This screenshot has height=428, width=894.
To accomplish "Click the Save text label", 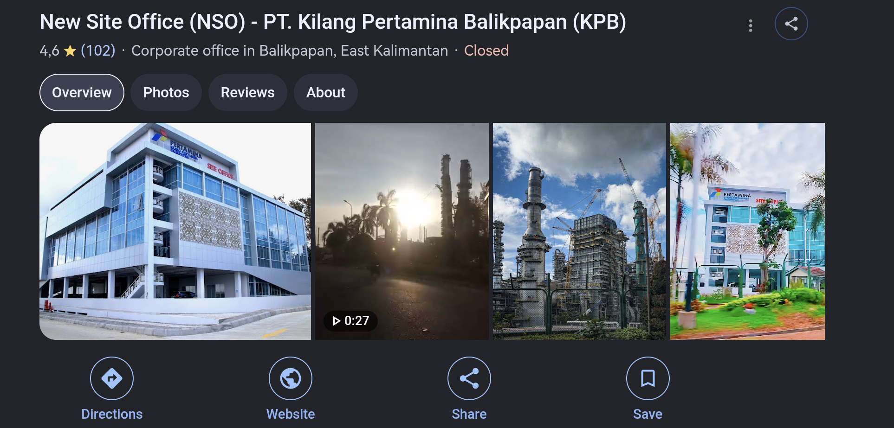I will 648,414.
